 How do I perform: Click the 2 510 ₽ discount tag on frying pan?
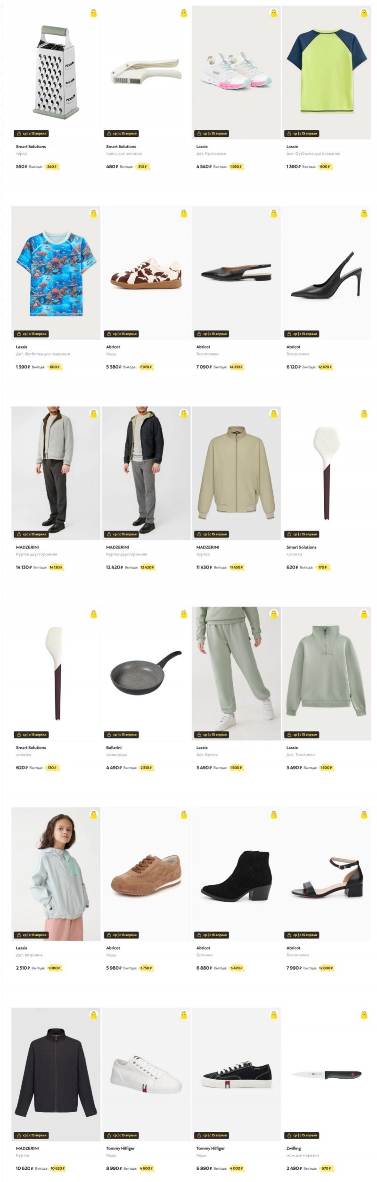147,768
